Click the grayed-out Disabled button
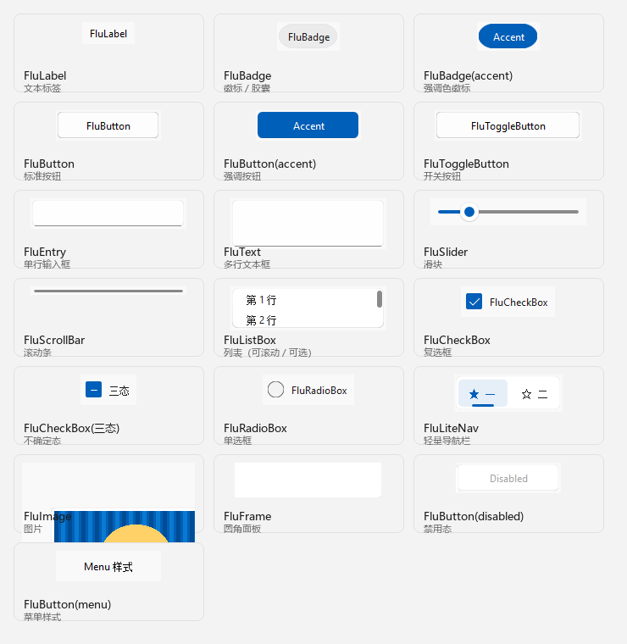This screenshot has width=627, height=644. pos(508,478)
